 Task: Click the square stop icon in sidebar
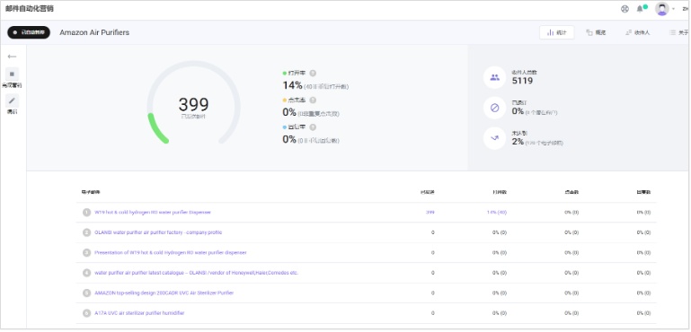[x=12, y=74]
